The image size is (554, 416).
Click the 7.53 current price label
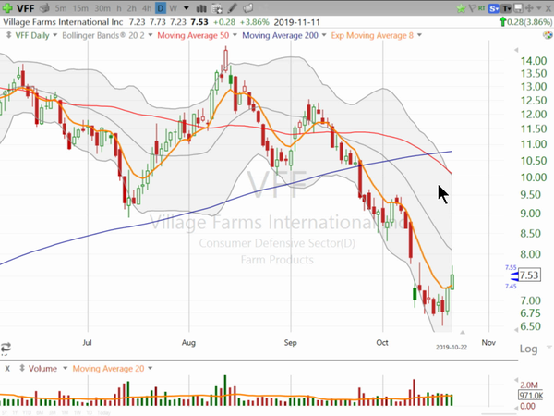point(529,275)
